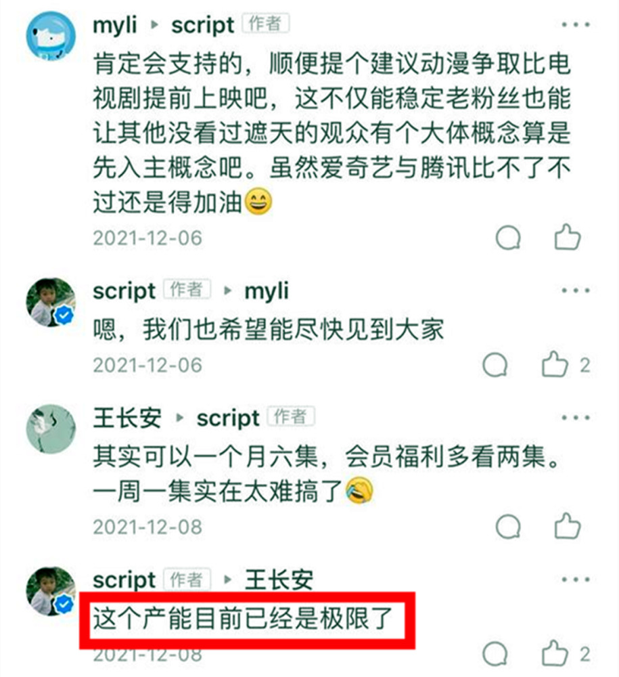Reply to script's 嗯 comment bubble icon
Image resolution: width=619 pixels, height=677 pixels.
495,365
